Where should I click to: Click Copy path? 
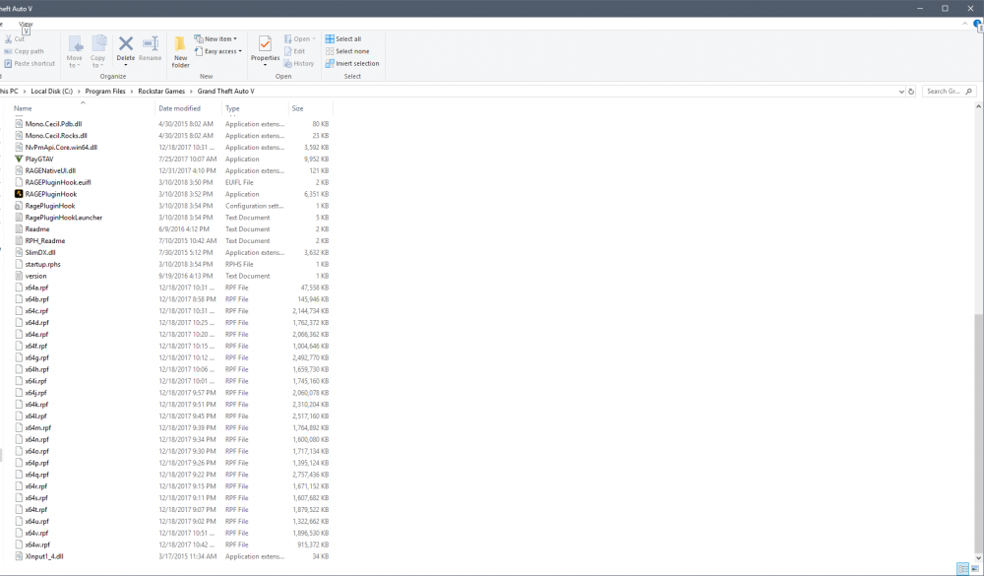coord(24,51)
